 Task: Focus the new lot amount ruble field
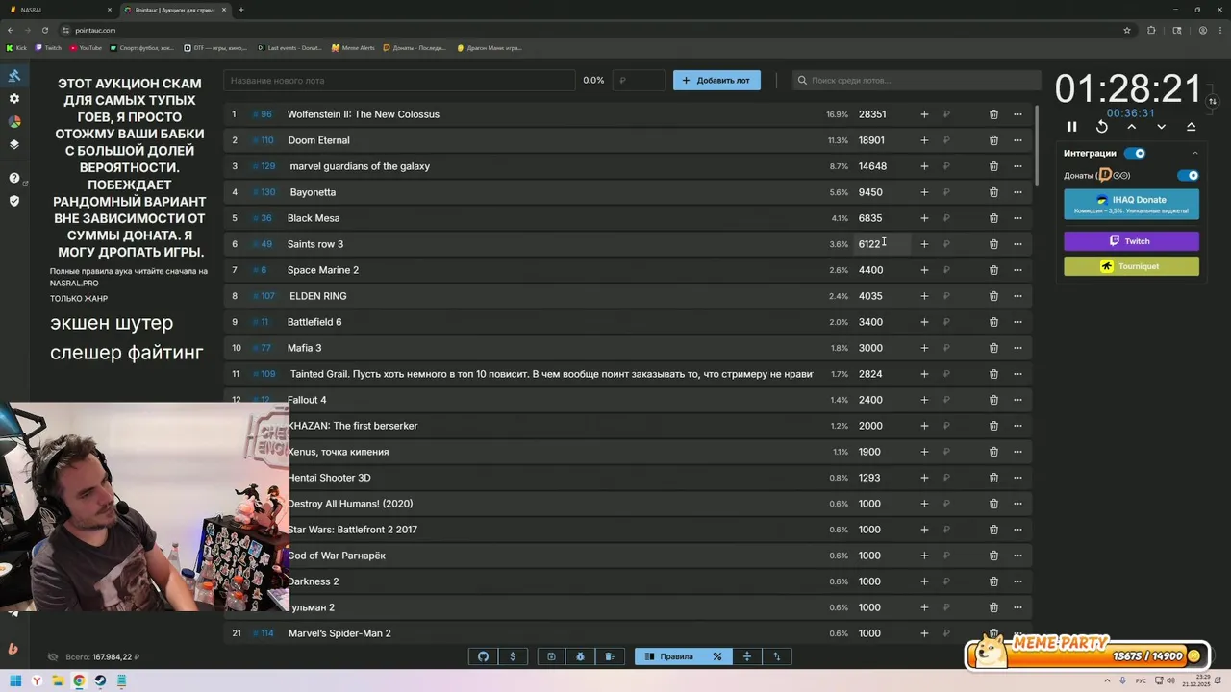pyautogui.click(x=639, y=81)
